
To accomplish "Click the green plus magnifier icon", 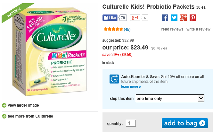I will (x=4, y=105).
